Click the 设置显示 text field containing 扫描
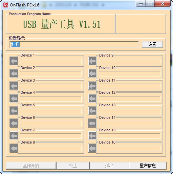 pyautogui.click(x=74, y=44)
